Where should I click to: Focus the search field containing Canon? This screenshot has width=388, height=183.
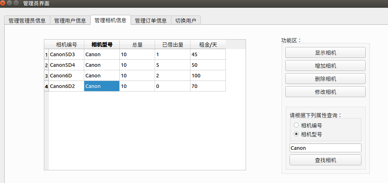tap(325, 148)
